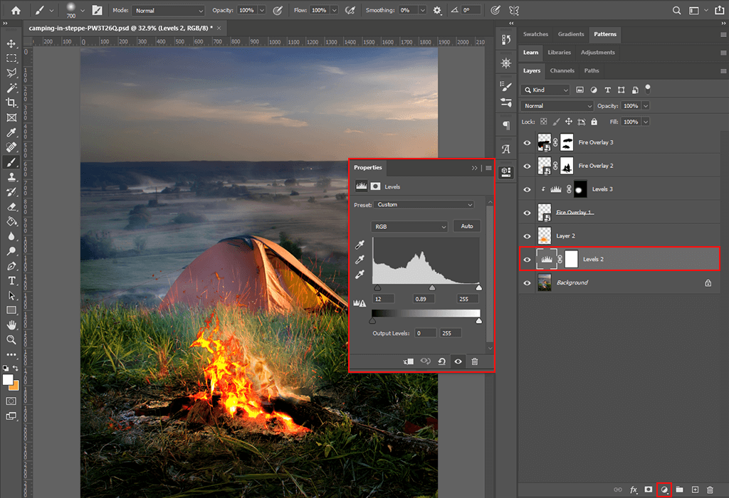Reset Levels adjustment to defaults

tap(441, 361)
